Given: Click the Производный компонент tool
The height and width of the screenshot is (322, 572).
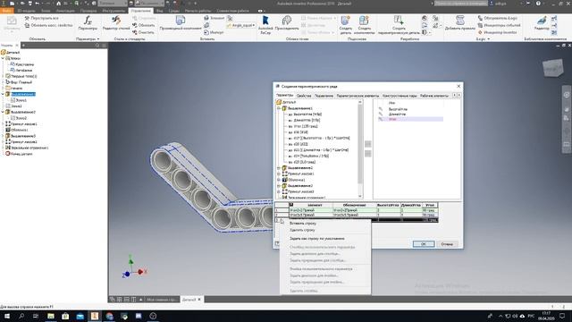Looking at the screenshot, I should tap(181, 22).
